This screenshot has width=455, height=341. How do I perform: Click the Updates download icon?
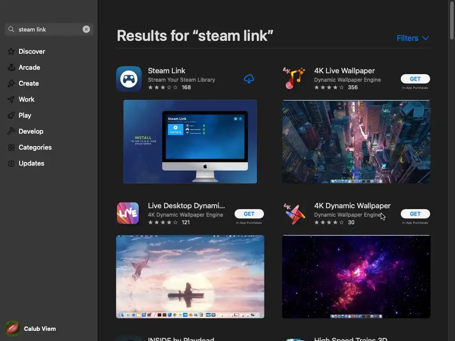click(11, 163)
